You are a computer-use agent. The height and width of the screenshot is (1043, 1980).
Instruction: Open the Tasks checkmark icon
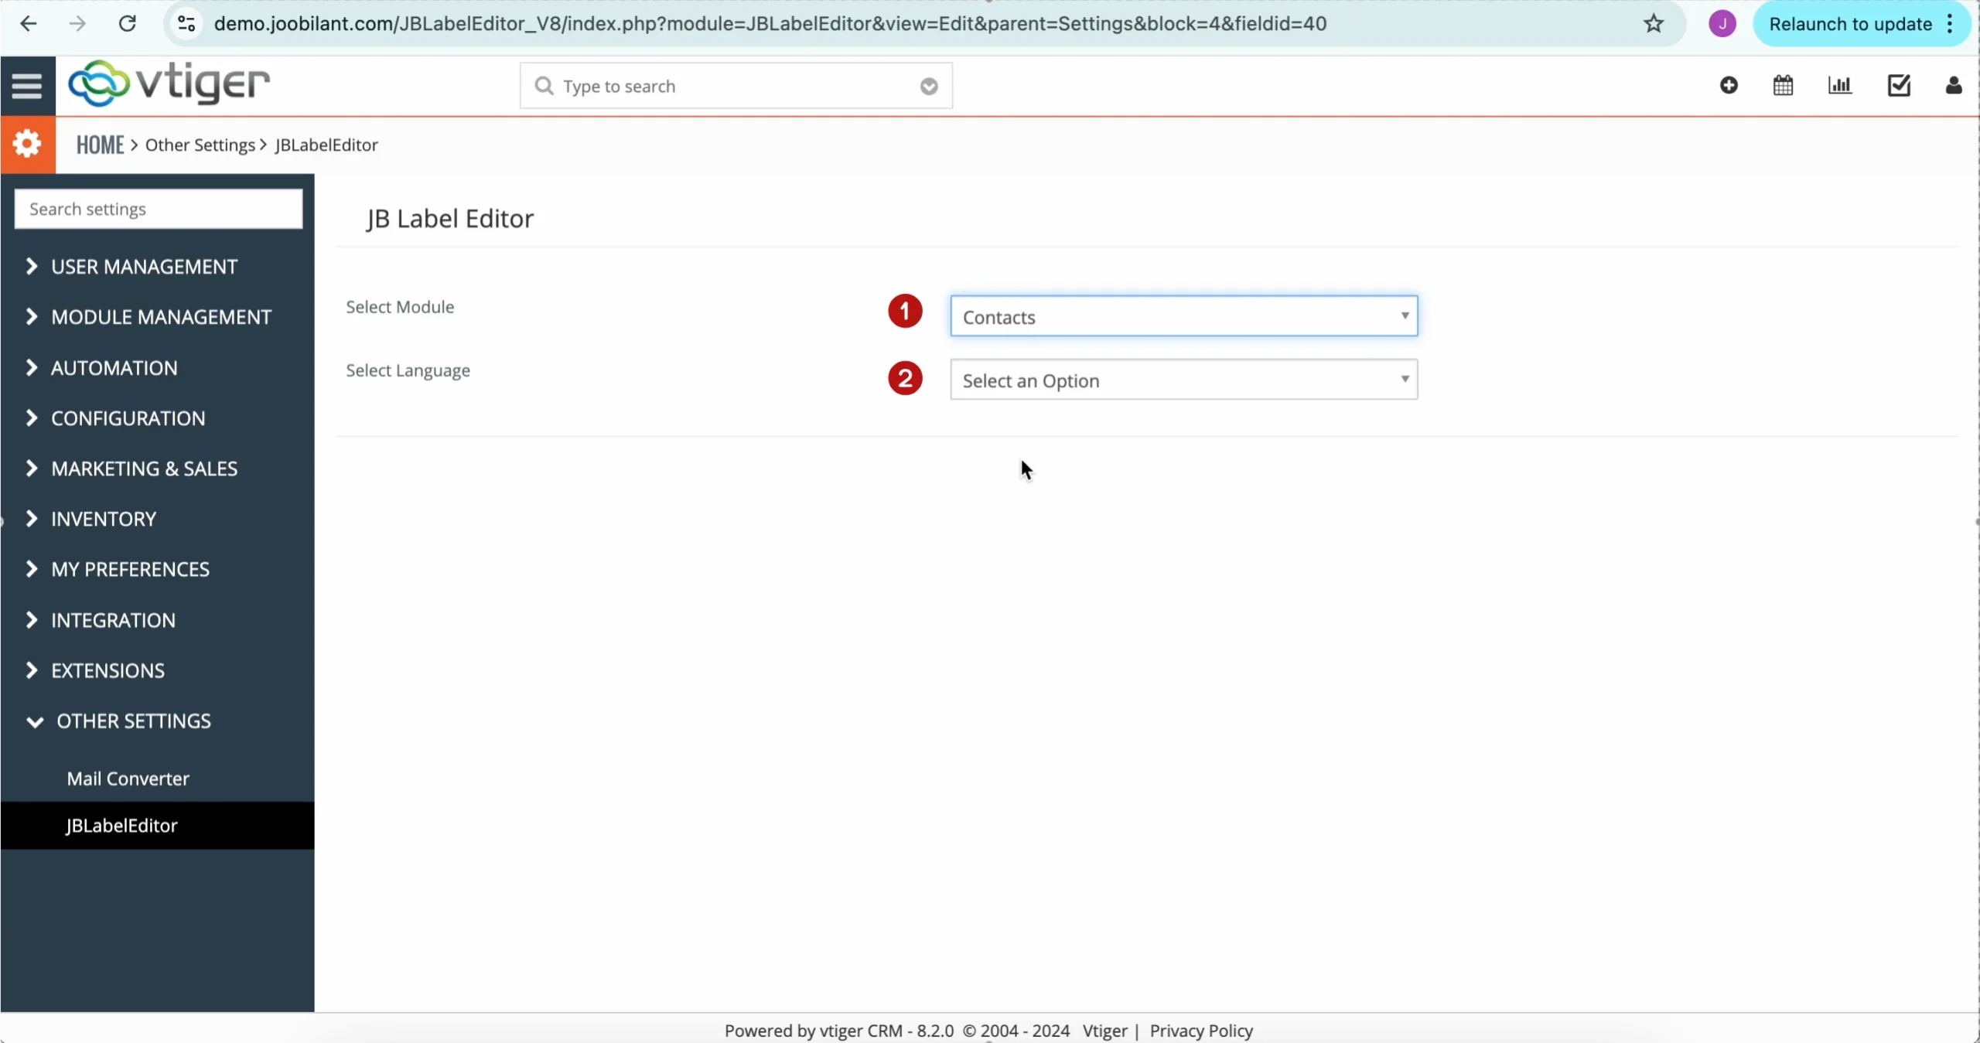1899,85
